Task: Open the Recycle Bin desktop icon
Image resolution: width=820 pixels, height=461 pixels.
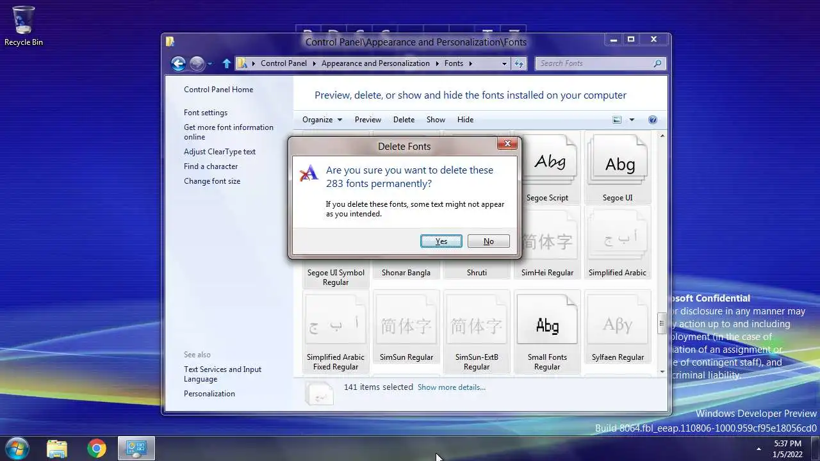Action: (x=24, y=26)
